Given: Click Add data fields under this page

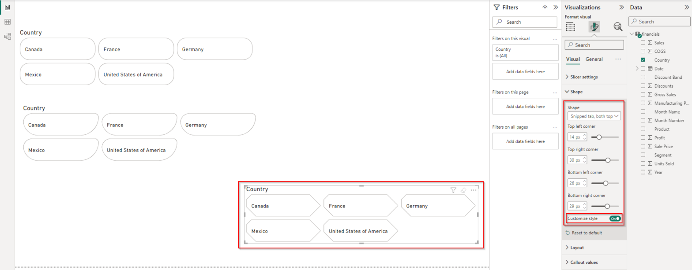Looking at the screenshot, I should pos(525,106).
